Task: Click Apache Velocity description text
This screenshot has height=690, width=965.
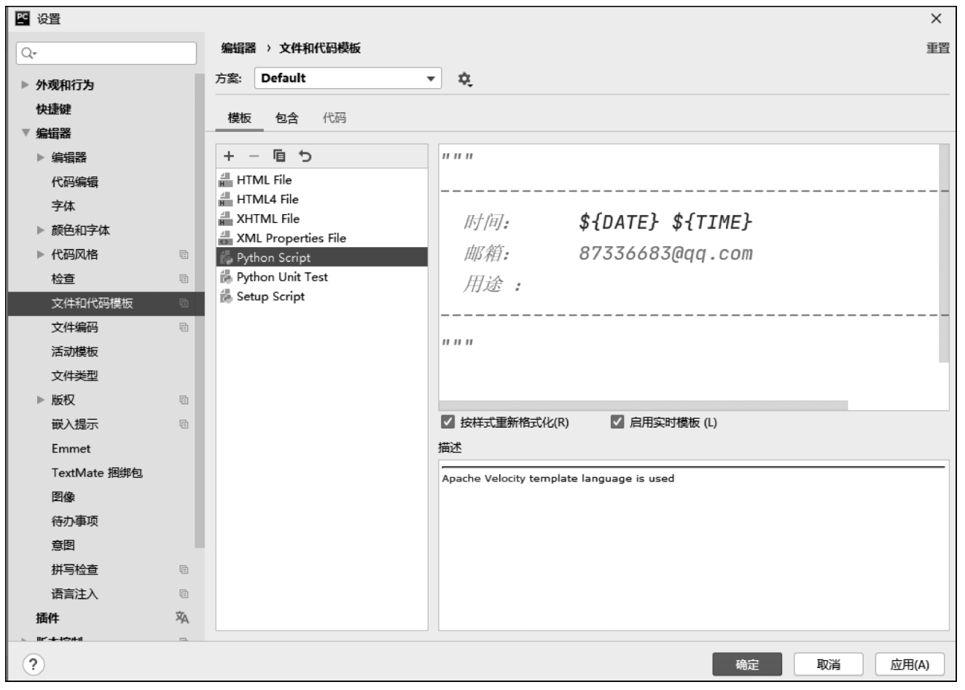Action: point(558,479)
